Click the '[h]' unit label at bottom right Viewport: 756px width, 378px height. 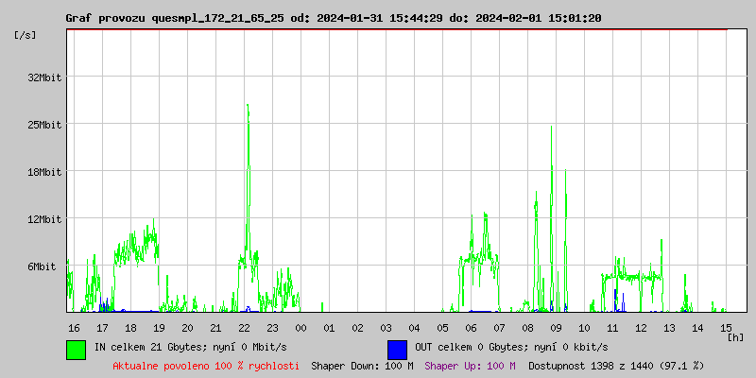tap(735, 336)
